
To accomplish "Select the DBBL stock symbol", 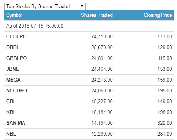I will click(13, 48).
